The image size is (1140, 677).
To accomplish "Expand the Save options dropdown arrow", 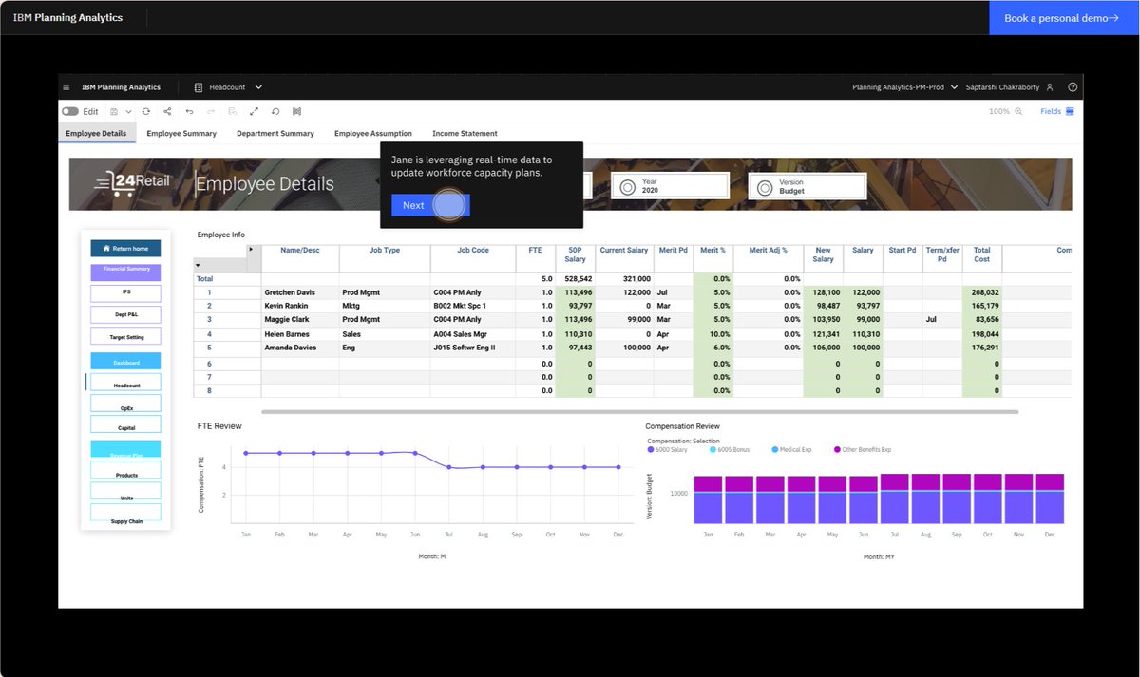I will pos(128,111).
